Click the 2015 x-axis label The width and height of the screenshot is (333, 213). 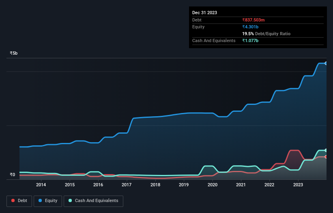tap(70, 185)
